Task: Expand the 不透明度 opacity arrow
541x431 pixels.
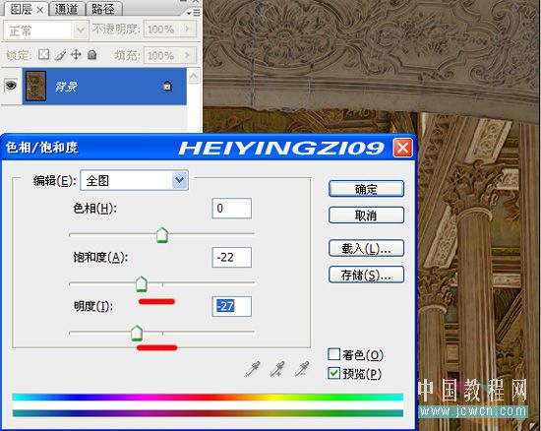Action: pyautogui.click(x=188, y=29)
